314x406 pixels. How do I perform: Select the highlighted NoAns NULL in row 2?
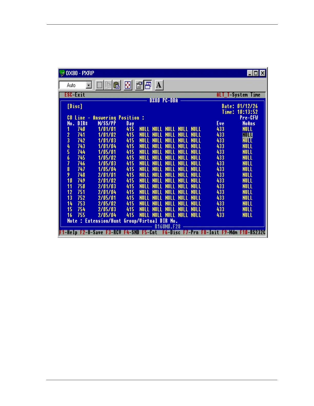pos(247,135)
